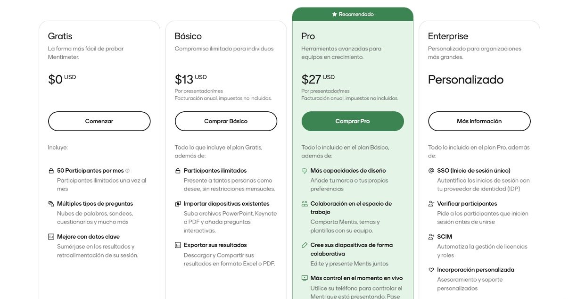Click the Verificar participantes user icon
This screenshot has height=299, width=577.
click(x=431, y=204)
